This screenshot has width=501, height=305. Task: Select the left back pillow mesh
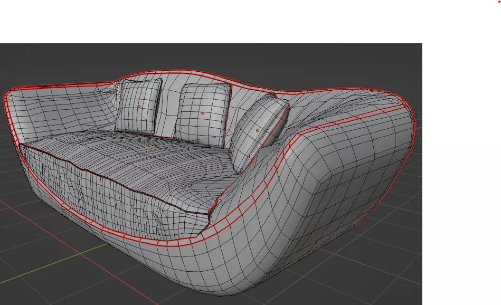tap(138, 107)
